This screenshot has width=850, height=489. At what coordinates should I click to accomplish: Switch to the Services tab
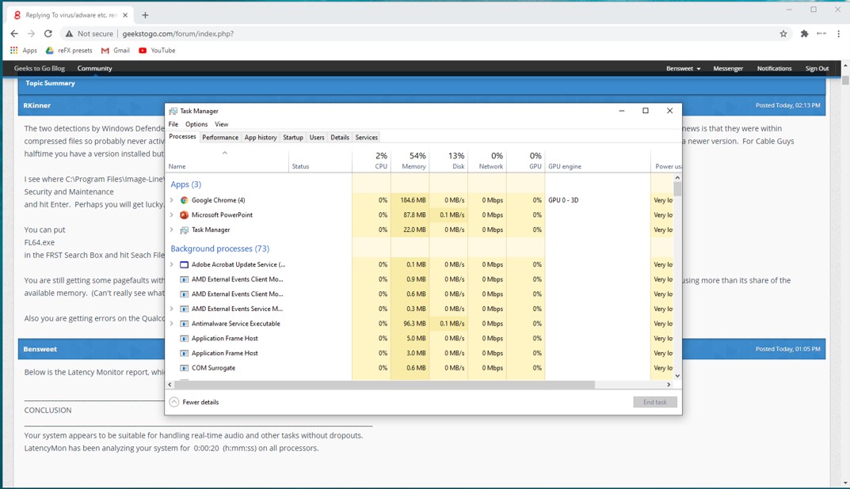click(367, 138)
